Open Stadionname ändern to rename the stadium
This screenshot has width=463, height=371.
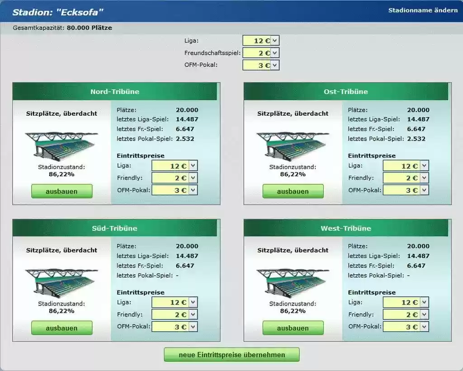pos(424,10)
